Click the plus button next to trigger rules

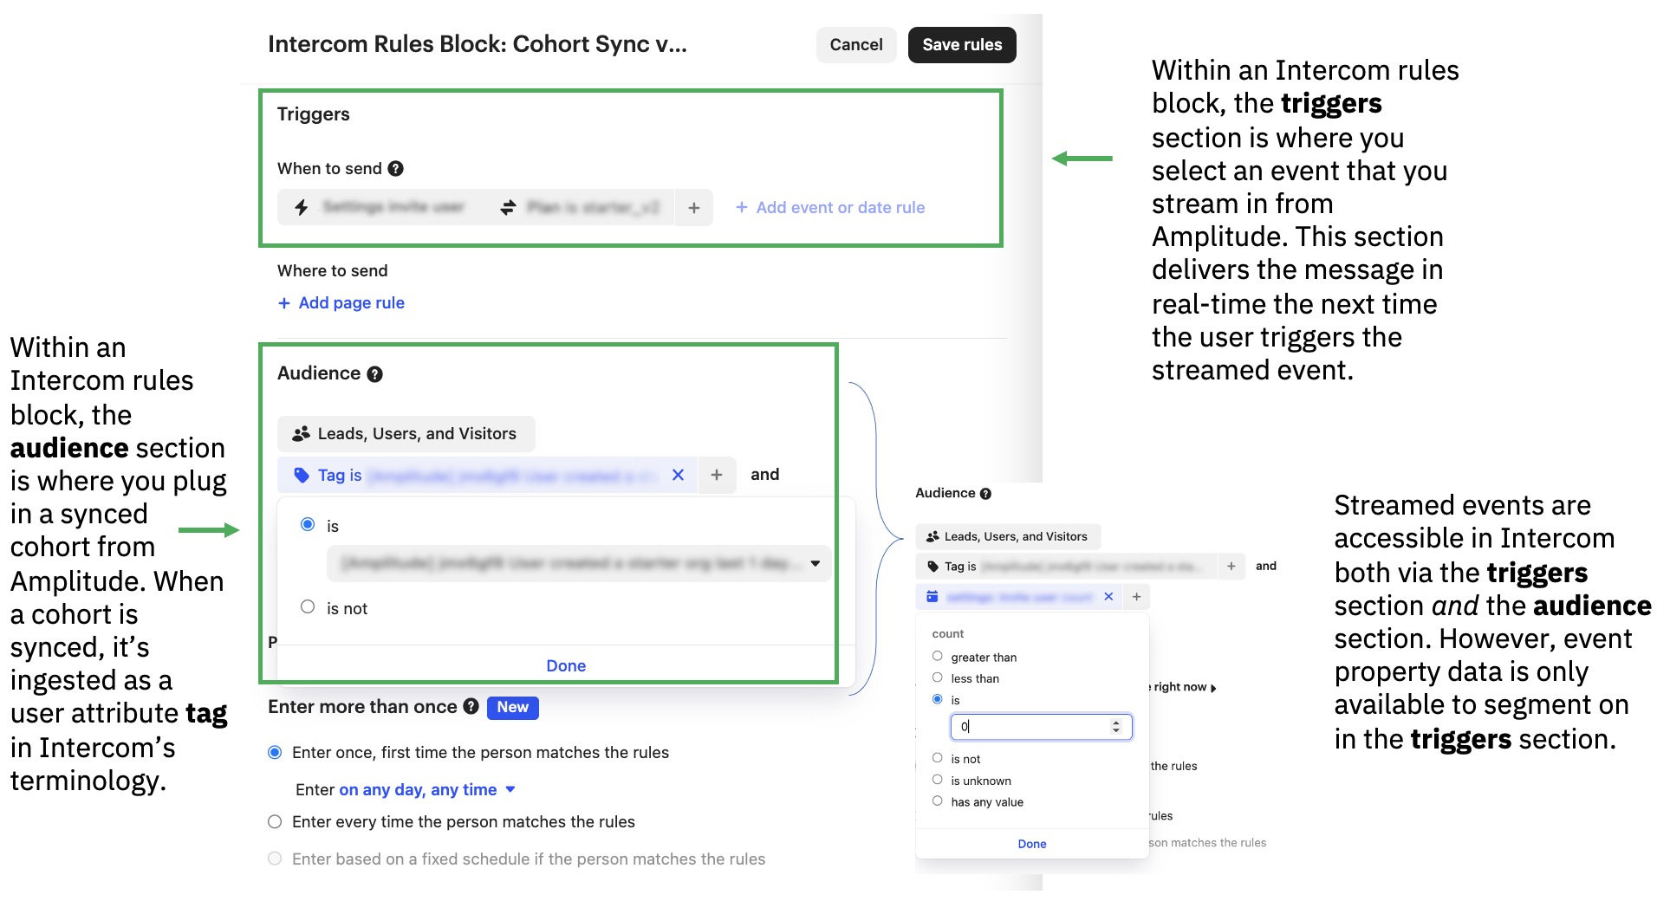[x=694, y=208]
